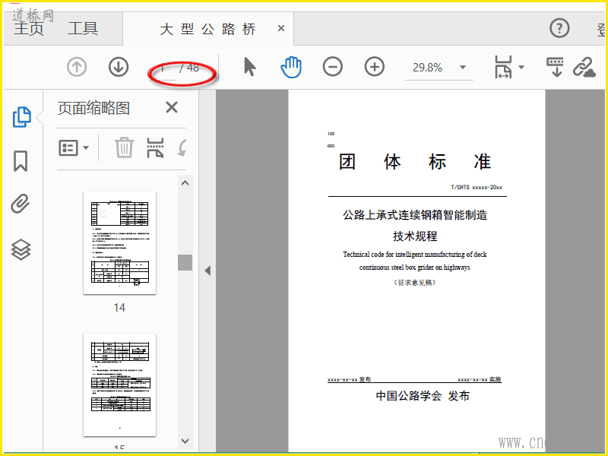
Task: Switch to the 工具 tab
Action: click(x=83, y=29)
